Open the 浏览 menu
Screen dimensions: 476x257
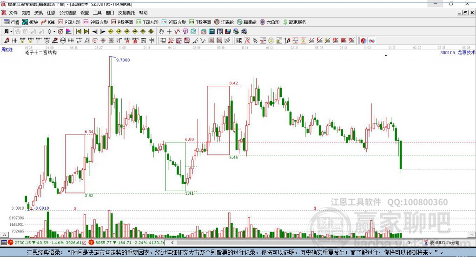pos(26,13)
